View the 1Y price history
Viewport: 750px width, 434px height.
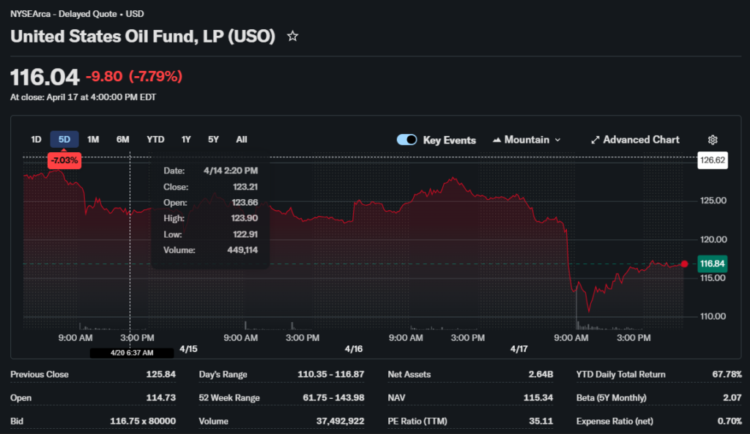[x=186, y=140]
